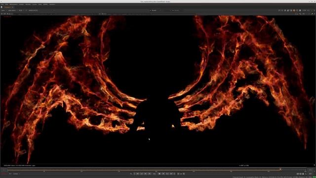
Task: Step one frame forward
Action: (163, 174)
